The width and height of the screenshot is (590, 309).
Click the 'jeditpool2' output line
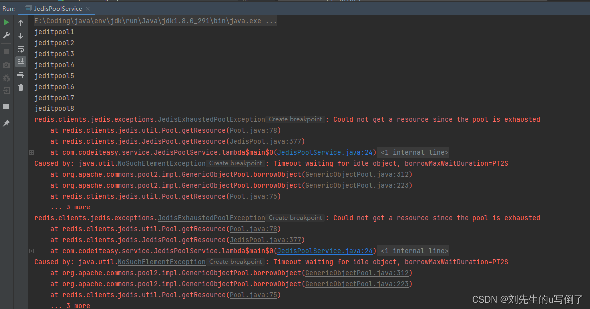click(54, 43)
